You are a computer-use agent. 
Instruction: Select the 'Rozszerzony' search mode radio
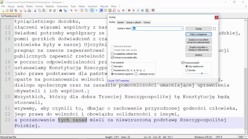coord(112,70)
